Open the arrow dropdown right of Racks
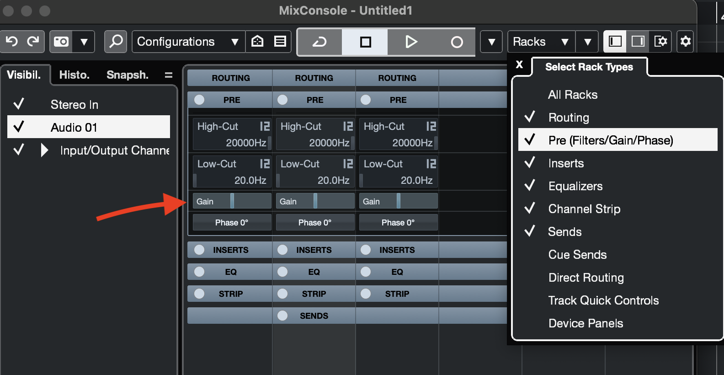The image size is (724, 375). point(587,42)
